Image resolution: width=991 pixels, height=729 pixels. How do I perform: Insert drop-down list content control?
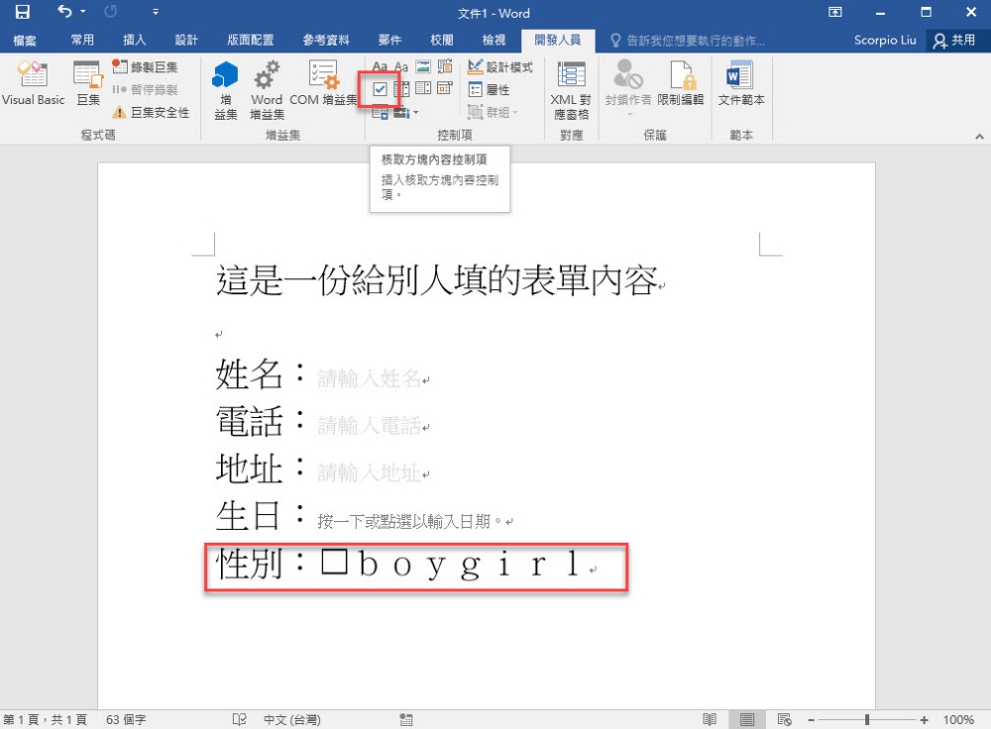[x=423, y=89]
